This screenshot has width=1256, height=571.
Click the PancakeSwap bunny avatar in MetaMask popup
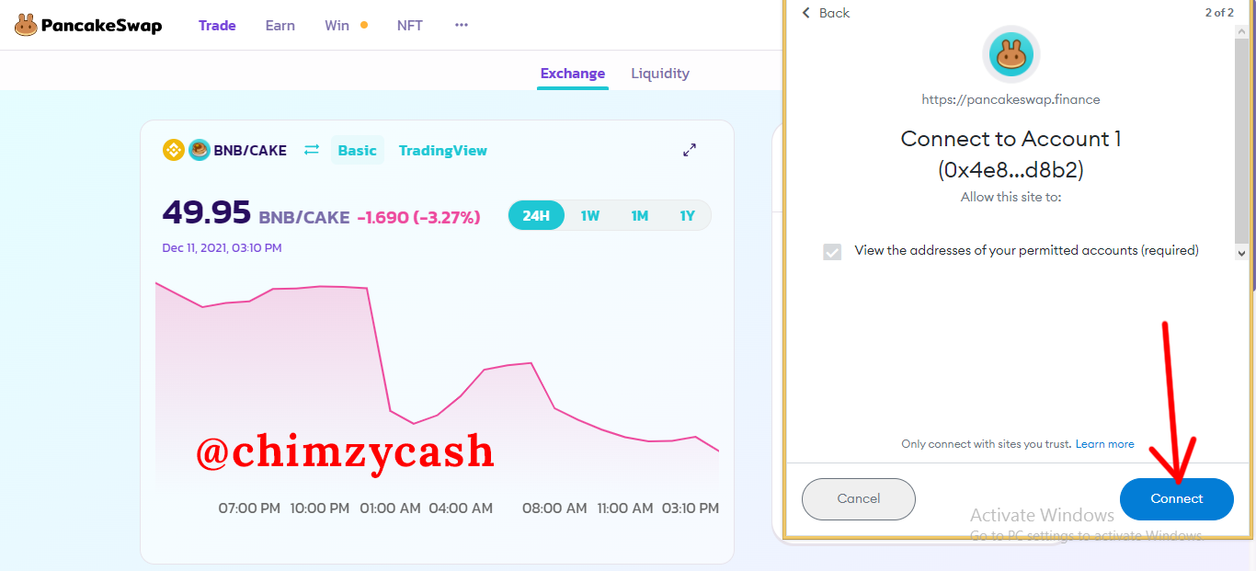click(x=1011, y=56)
